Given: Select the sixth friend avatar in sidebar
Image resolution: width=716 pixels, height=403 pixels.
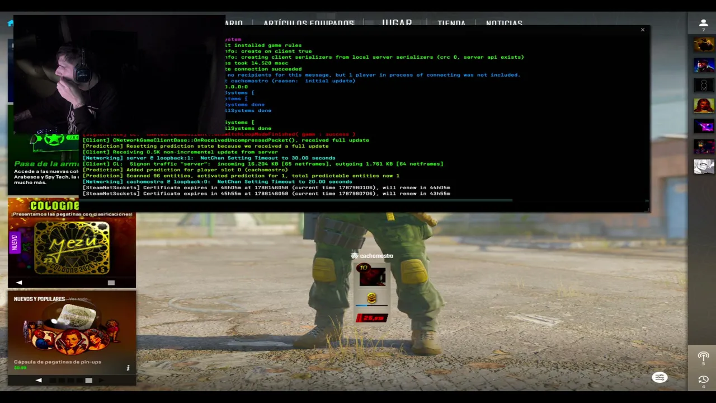Looking at the screenshot, I should click(x=704, y=146).
